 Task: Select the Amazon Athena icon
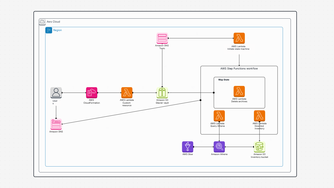tap(219, 147)
